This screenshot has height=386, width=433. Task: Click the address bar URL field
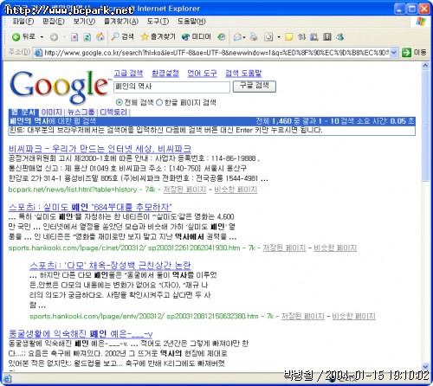pos(216,53)
